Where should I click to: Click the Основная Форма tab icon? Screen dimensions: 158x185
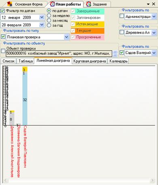[10, 4]
